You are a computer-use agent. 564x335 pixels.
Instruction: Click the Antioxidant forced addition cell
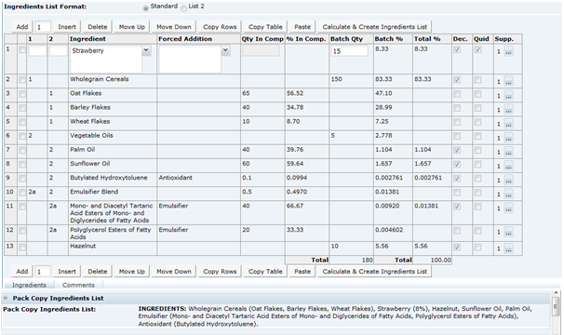(199, 180)
